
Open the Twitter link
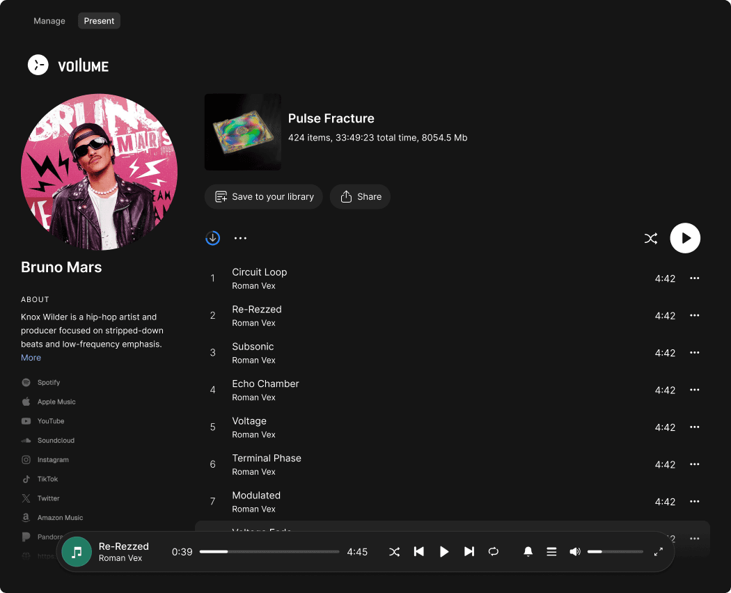click(49, 499)
